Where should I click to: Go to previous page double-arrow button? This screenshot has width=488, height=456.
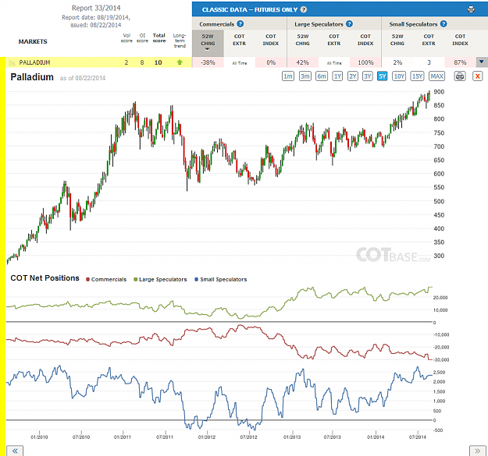[15, 451]
